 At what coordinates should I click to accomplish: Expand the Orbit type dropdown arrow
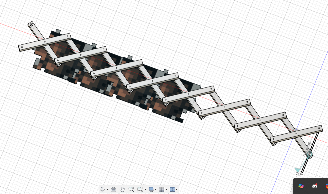click(x=108, y=190)
